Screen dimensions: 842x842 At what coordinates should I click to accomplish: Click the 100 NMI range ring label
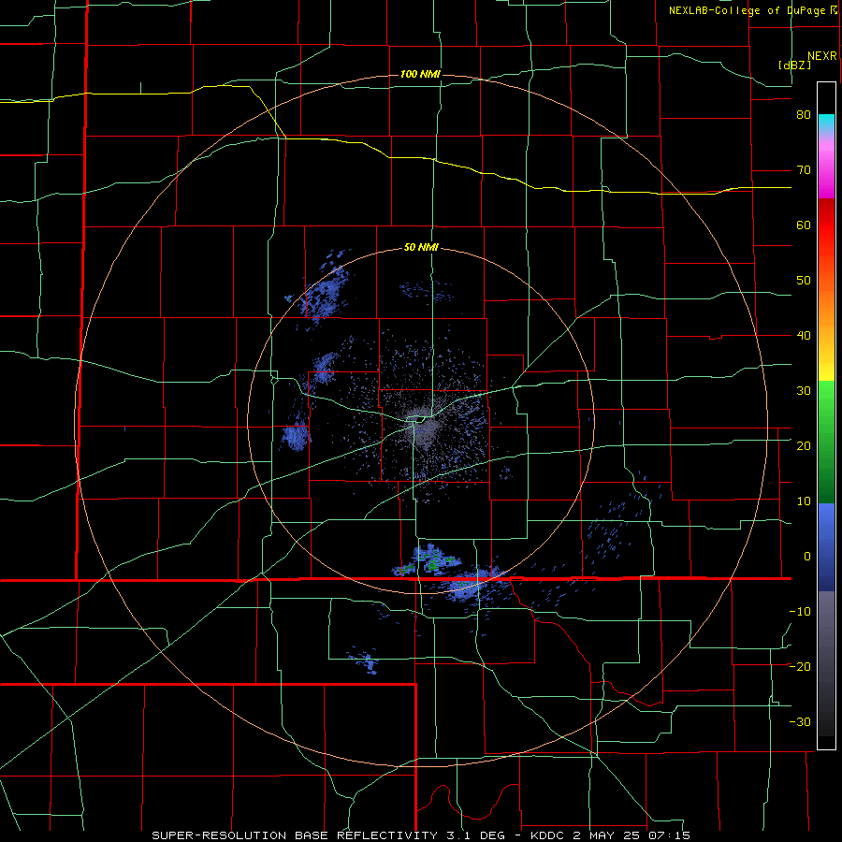pos(420,74)
